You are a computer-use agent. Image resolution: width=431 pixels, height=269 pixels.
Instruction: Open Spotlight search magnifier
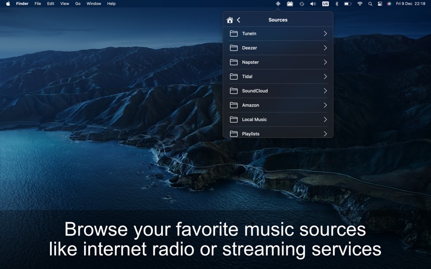point(370,4)
